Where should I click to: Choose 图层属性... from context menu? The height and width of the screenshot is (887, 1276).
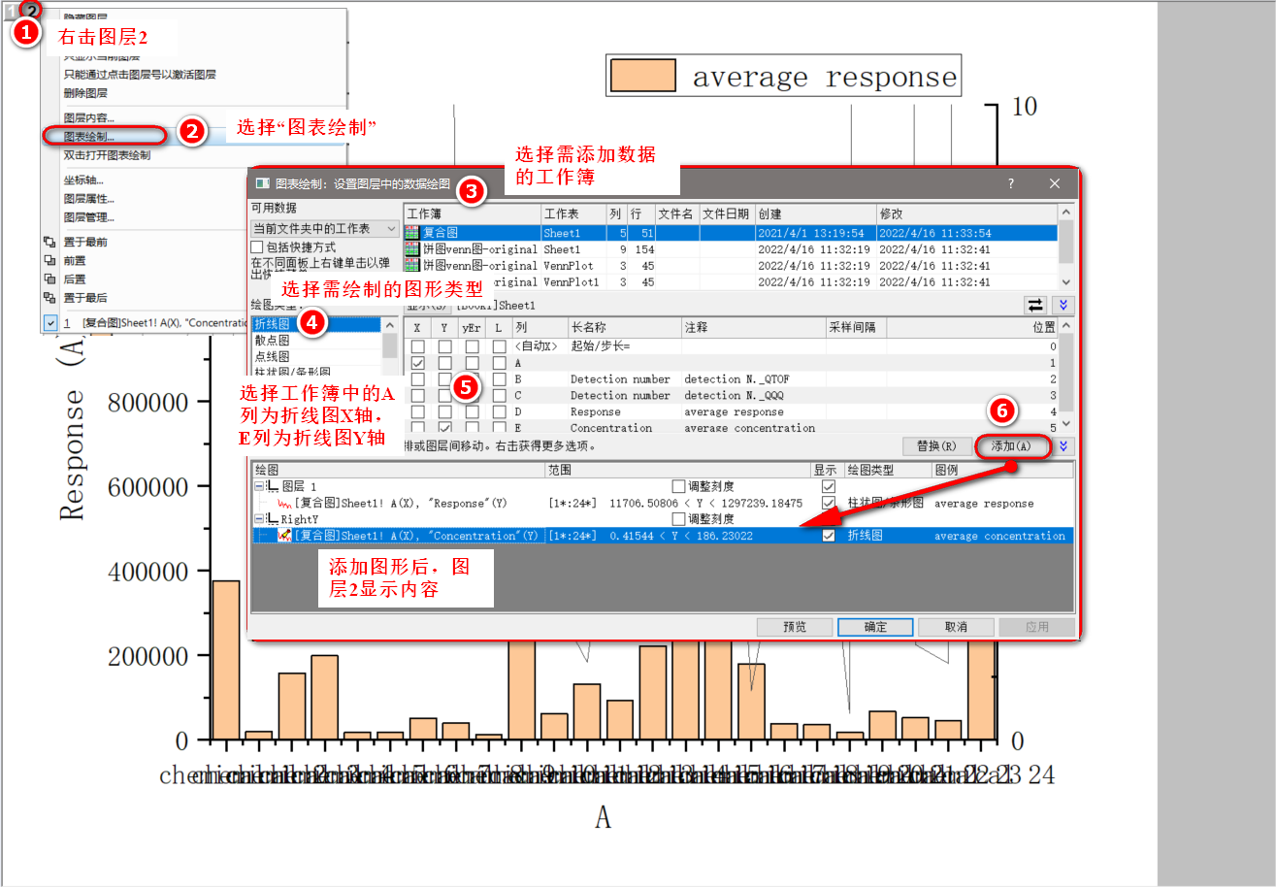(x=88, y=198)
